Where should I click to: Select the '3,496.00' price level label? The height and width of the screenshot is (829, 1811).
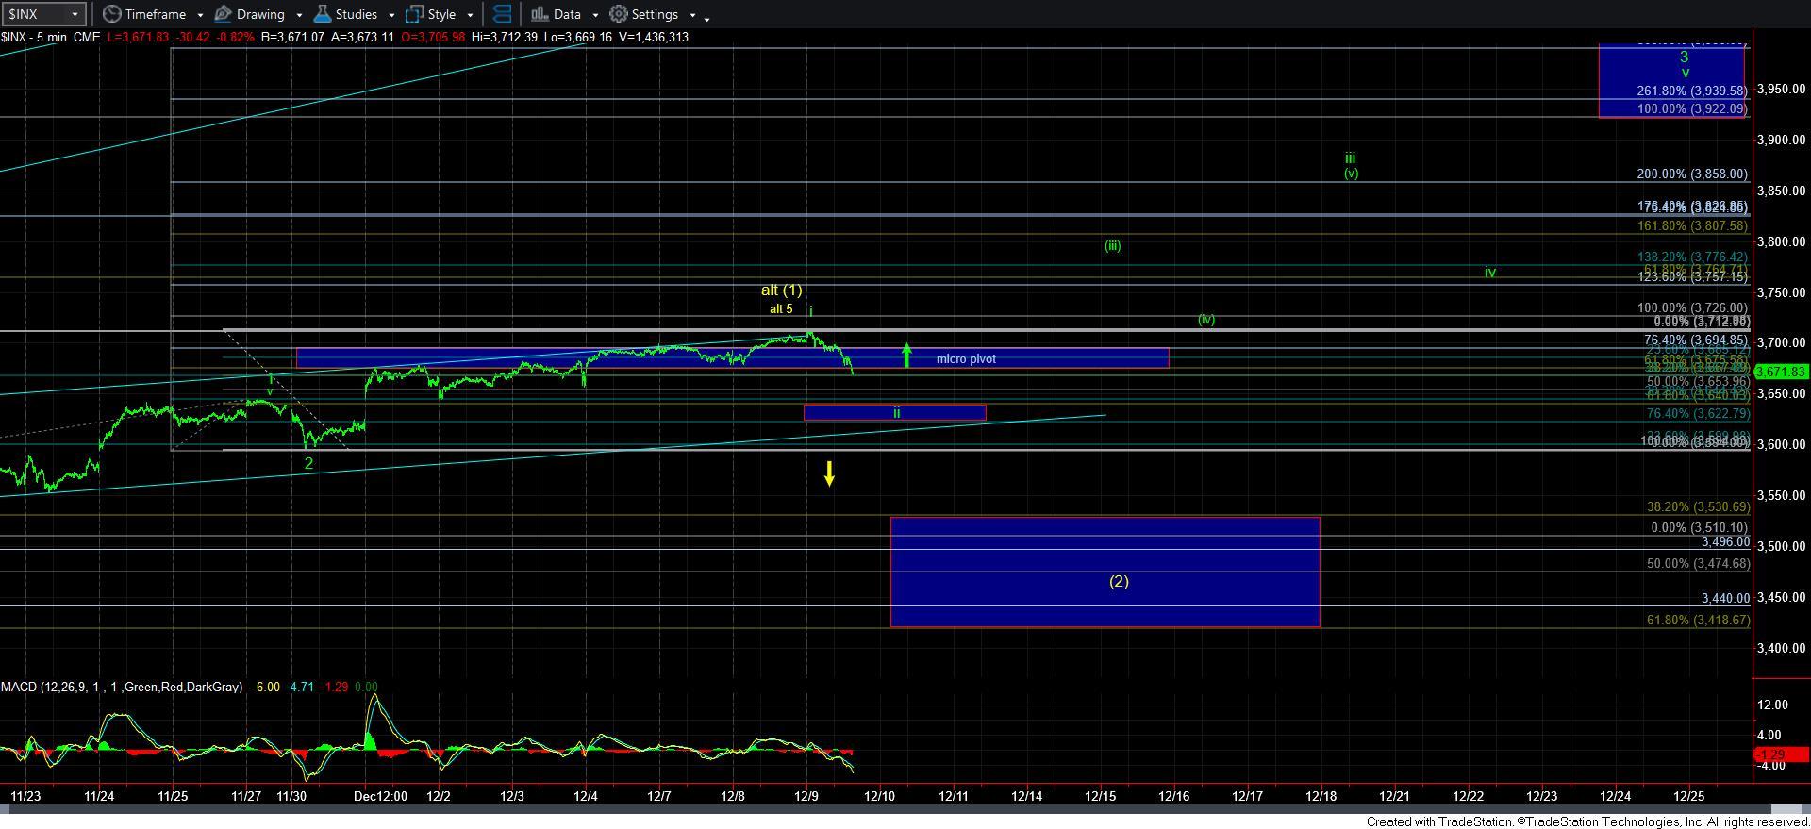(1725, 542)
